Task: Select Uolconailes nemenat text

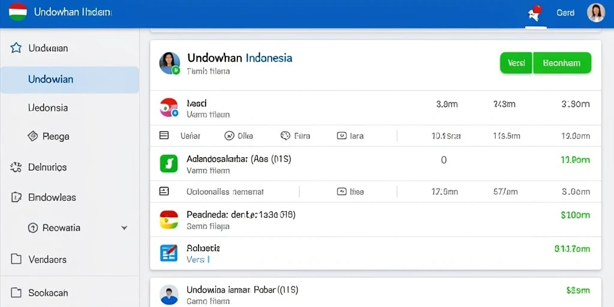Action: (x=225, y=191)
